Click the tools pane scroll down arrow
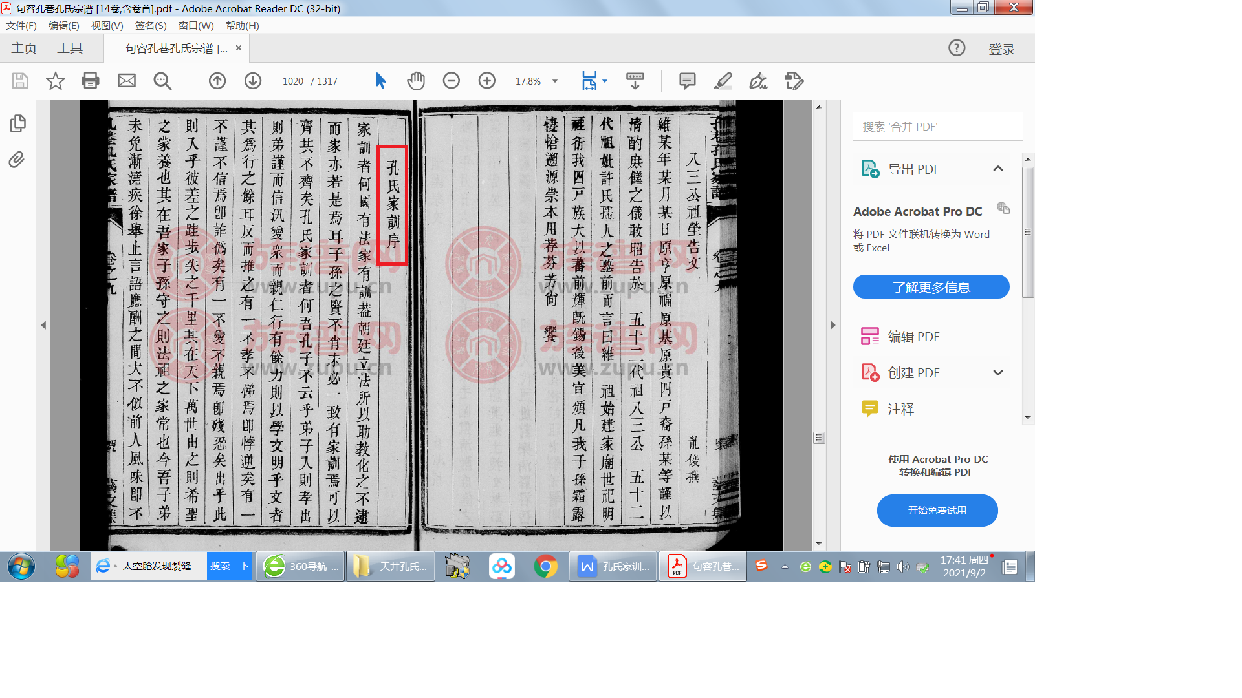This screenshot has height=698, width=1242. click(1028, 418)
